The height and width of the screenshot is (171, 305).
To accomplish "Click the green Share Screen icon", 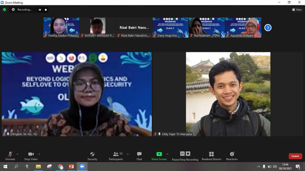I will [159, 154].
